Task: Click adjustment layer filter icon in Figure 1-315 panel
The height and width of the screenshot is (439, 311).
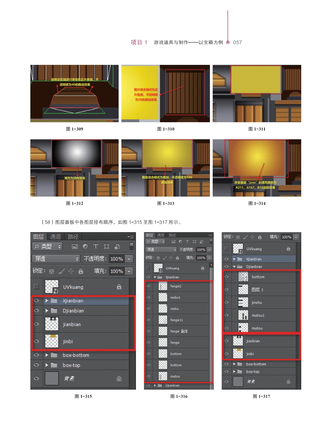Action: click(x=85, y=246)
